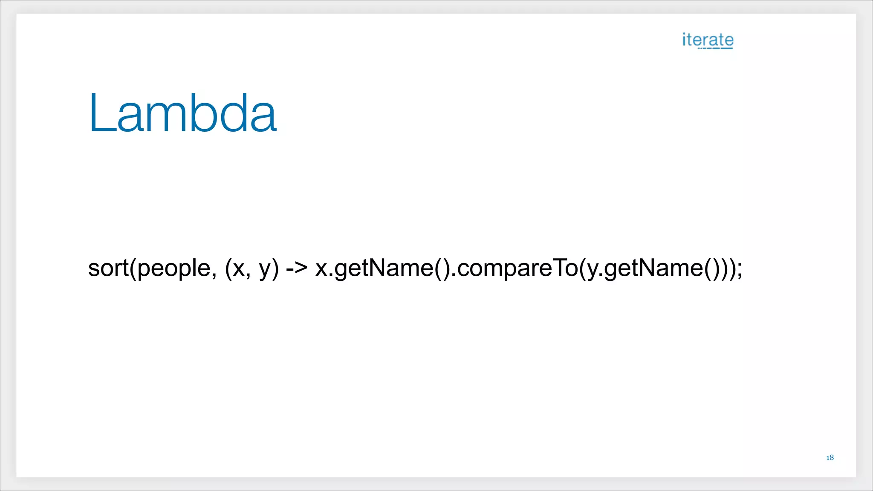Click the letter L of Lambda
The height and width of the screenshot is (491, 873).
click(101, 113)
